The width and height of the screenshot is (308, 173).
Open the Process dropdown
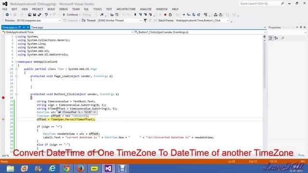click(x=60, y=20)
